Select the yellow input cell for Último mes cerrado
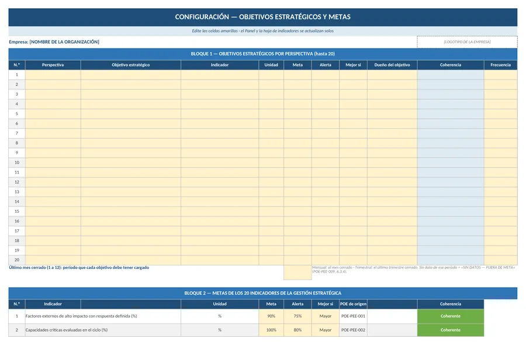Viewport: 526px width, 345px height. point(297,272)
